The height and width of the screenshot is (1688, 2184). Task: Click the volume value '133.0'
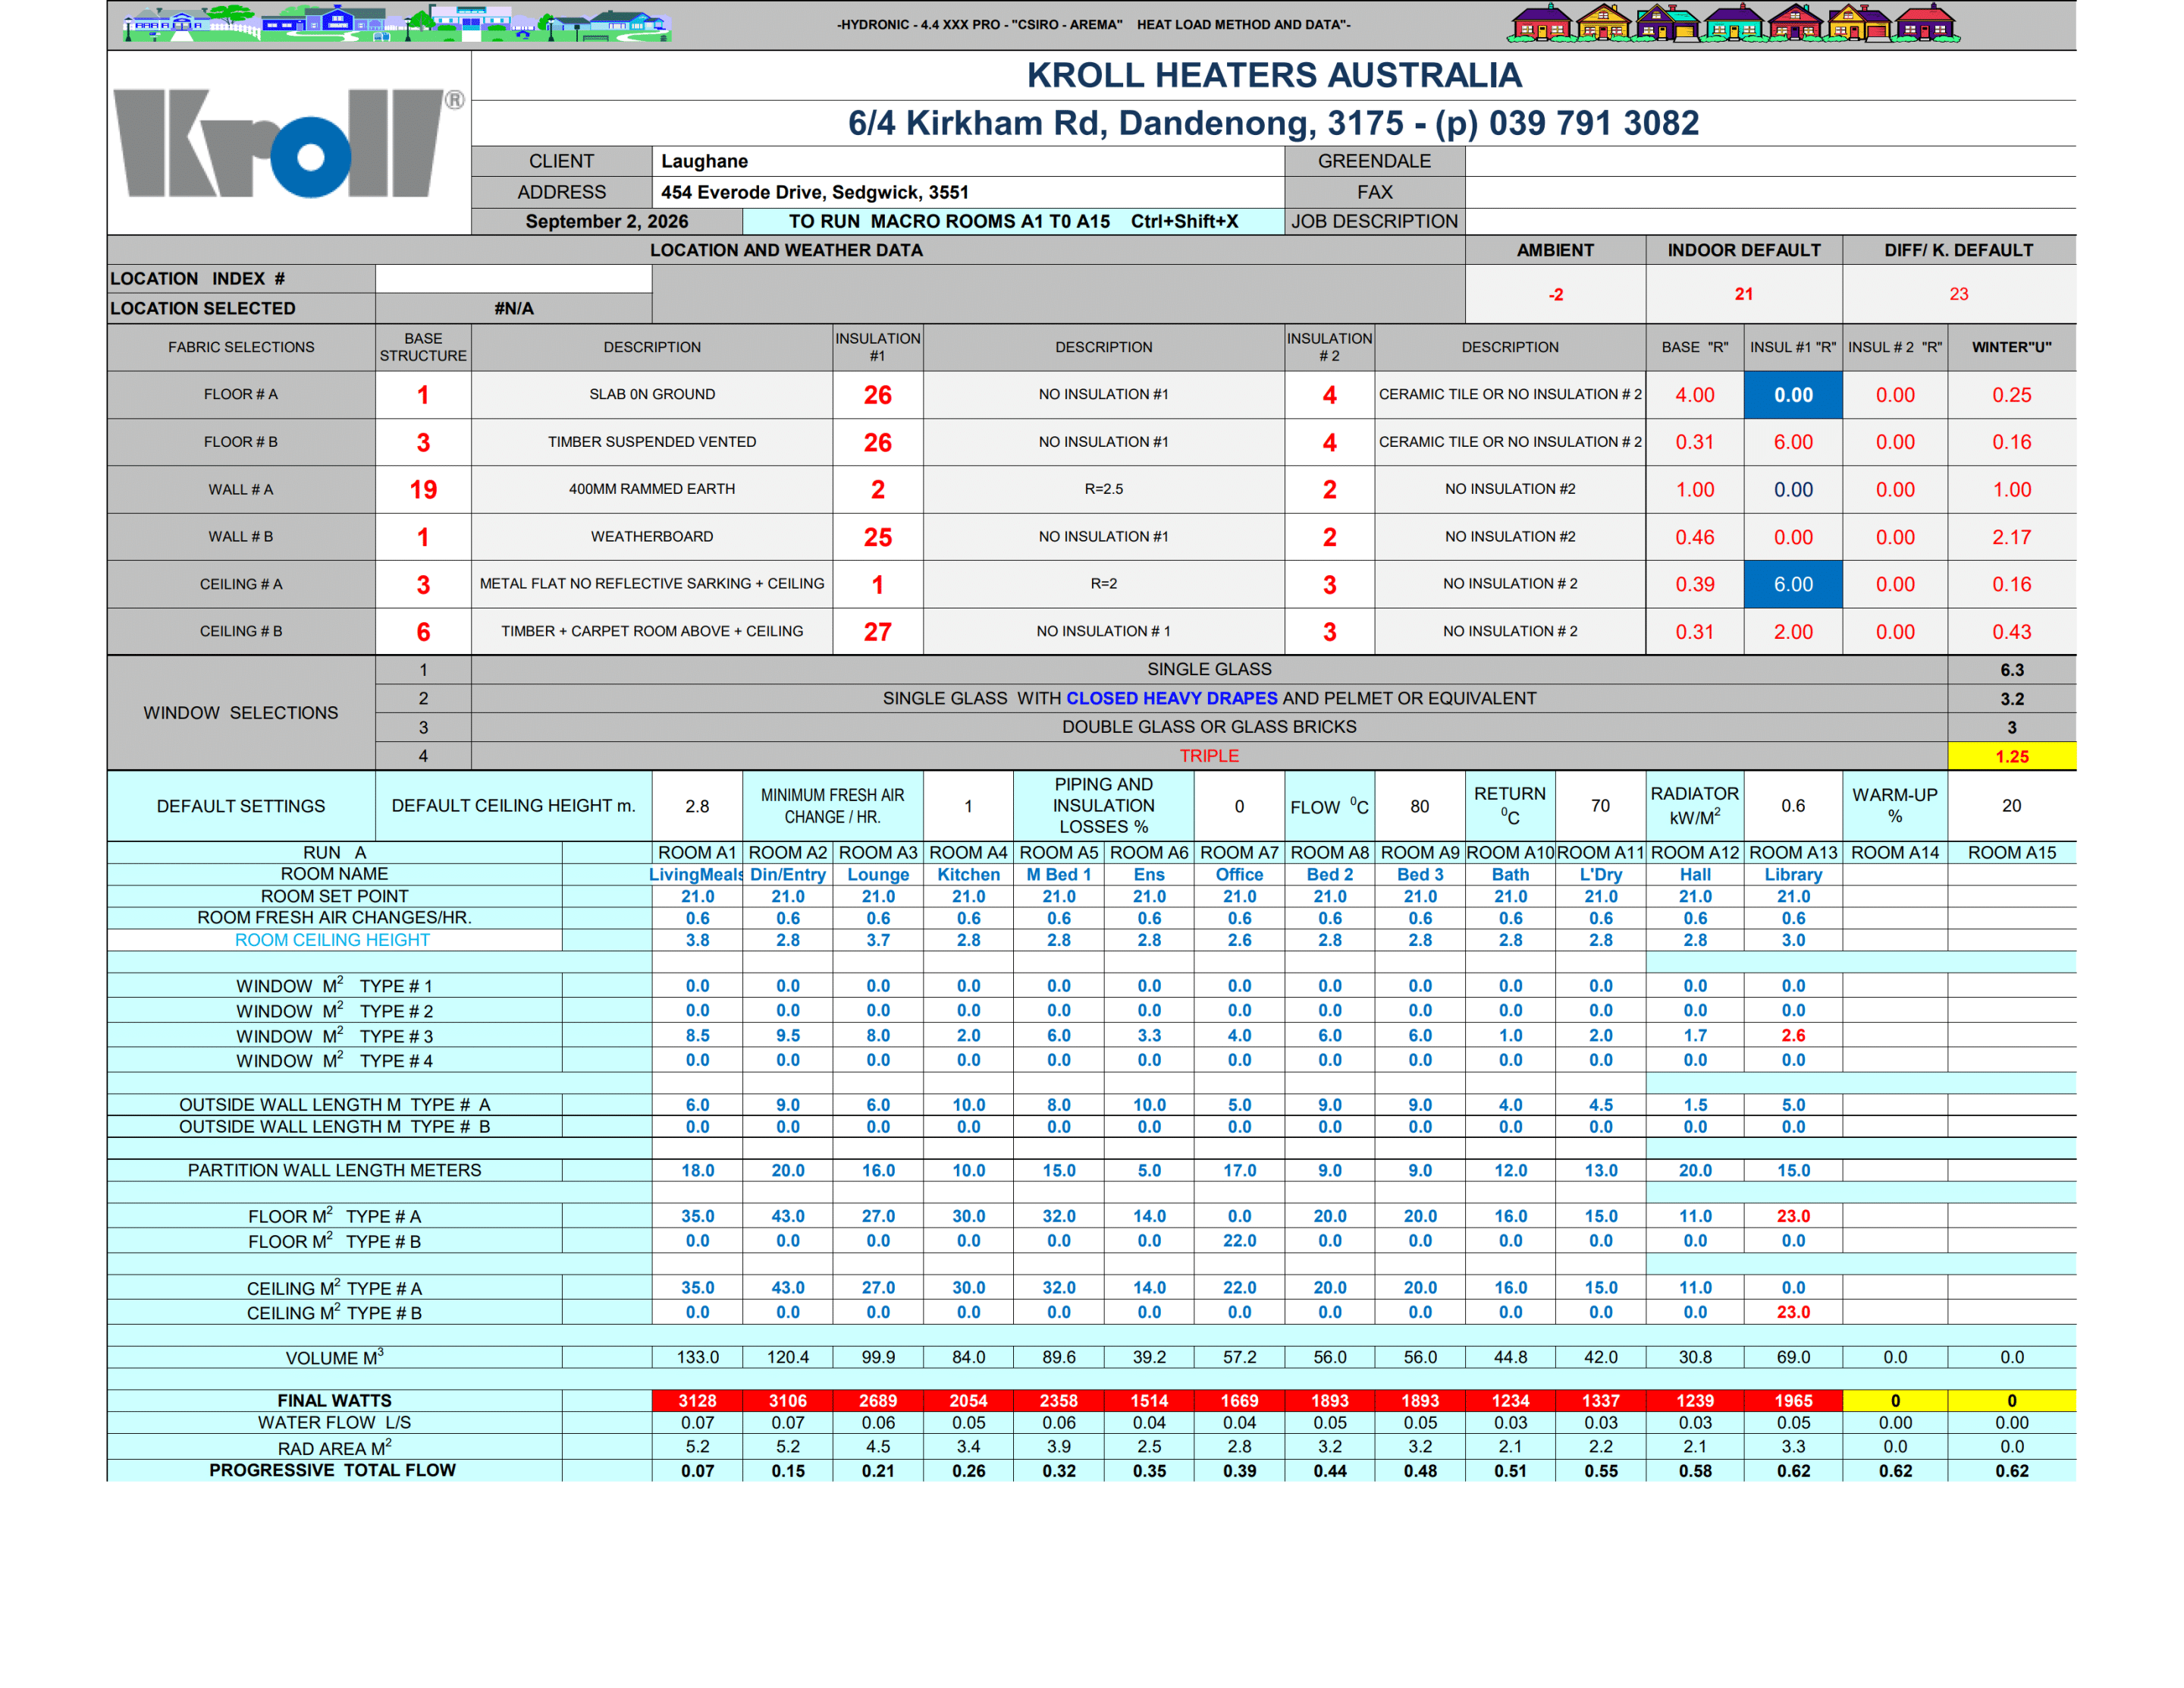(697, 1358)
